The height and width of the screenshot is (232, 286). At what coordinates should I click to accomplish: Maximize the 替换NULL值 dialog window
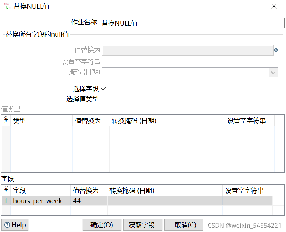tap(248, 6)
